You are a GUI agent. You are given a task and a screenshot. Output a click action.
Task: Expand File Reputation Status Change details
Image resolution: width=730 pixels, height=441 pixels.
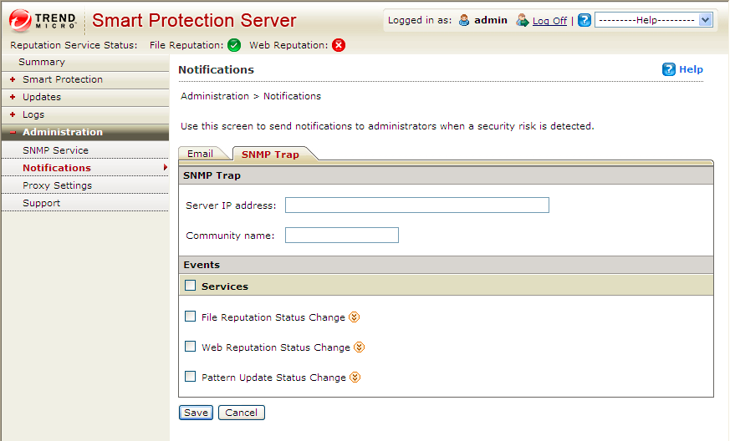[355, 317]
